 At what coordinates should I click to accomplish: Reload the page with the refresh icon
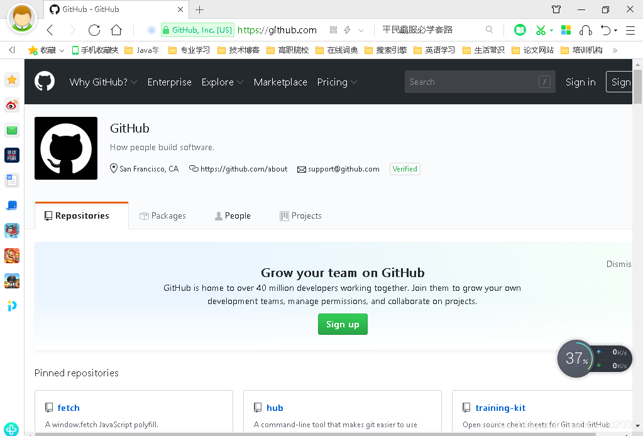pos(94,30)
